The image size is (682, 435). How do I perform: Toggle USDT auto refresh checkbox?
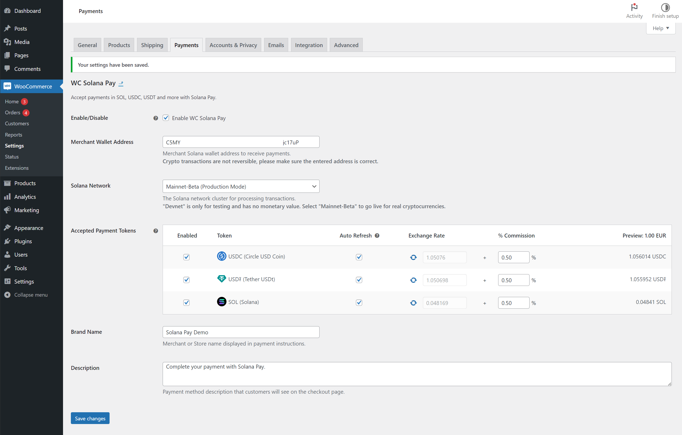tap(359, 280)
